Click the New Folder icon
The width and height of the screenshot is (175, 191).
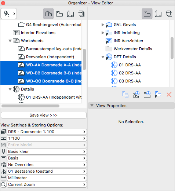(x=147, y=95)
